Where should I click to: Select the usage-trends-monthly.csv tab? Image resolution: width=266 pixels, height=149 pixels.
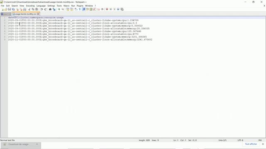pyautogui.click(x=26, y=14)
